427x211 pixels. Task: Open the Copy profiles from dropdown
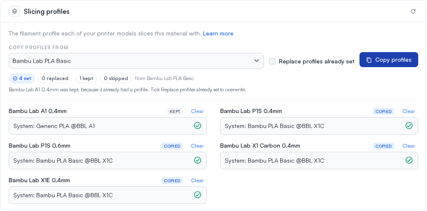coord(136,61)
